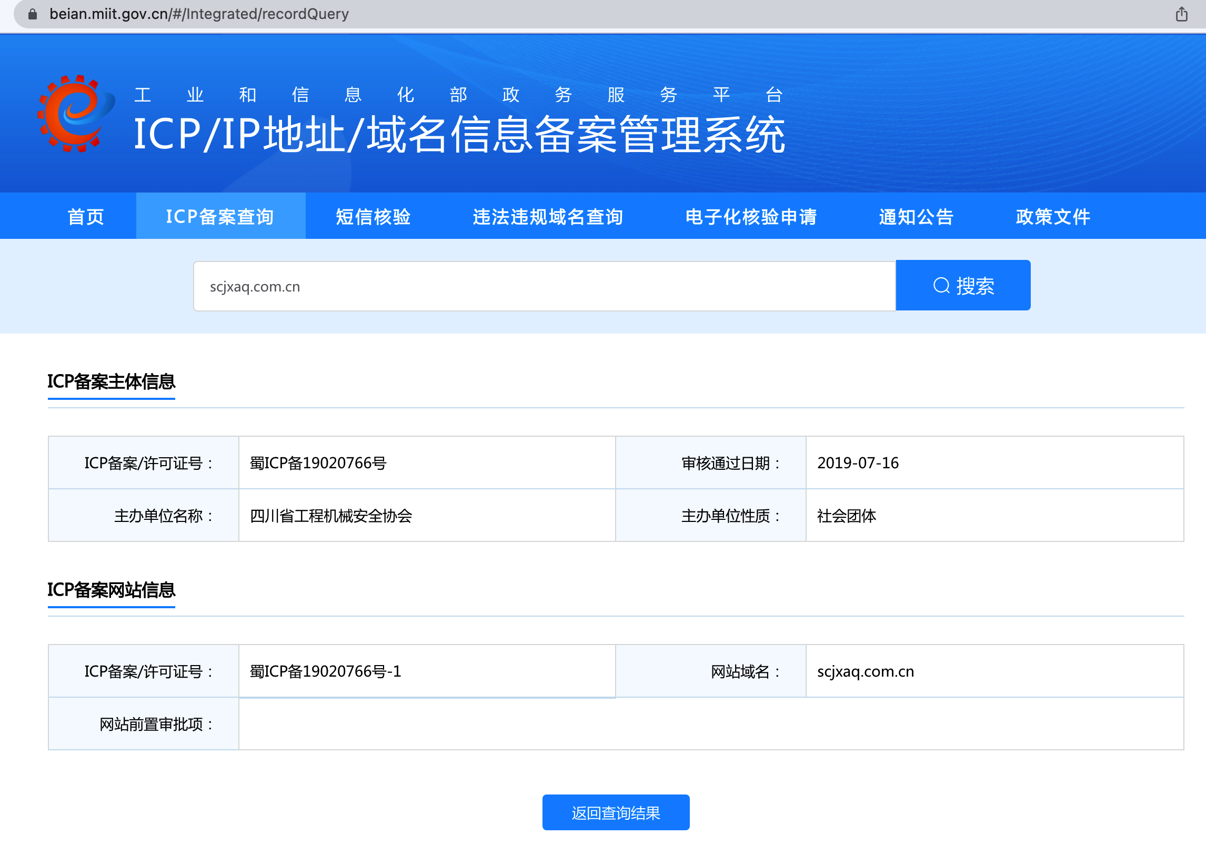Click the browser URL address bar
This screenshot has width=1206, height=865.
[x=199, y=14]
